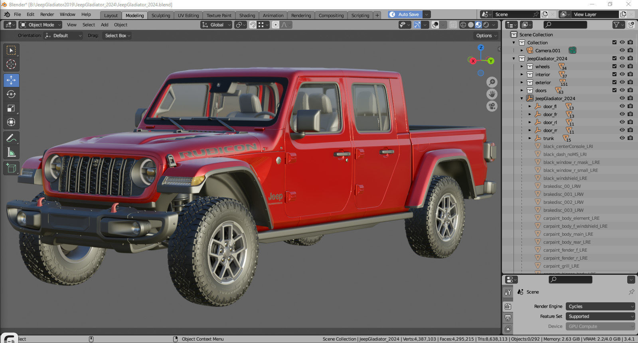Toggle camera view icon in viewport
This screenshot has height=343, width=638.
[492, 106]
